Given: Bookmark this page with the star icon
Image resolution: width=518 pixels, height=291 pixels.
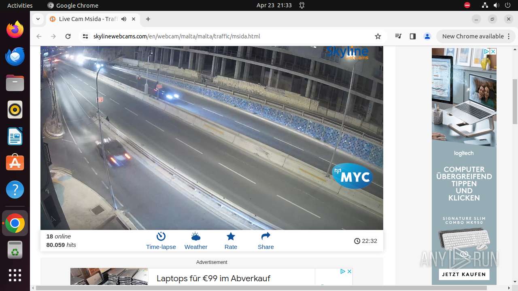Looking at the screenshot, I should [378, 36].
